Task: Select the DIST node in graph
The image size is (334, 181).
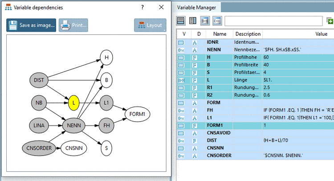Action: 39,80
